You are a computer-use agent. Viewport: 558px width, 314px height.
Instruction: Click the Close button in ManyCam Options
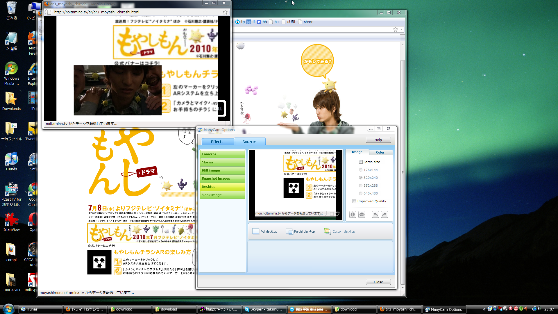click(378, 282)
